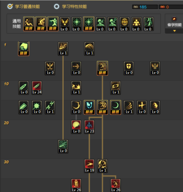
Task: Click the winged emblem general skill Lv 0
Action: coord(65,24)
